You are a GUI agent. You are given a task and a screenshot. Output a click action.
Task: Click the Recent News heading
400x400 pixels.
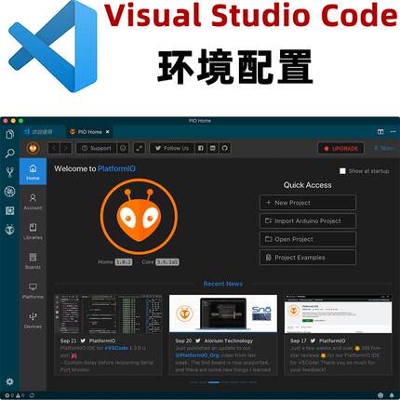click(223, 284)
